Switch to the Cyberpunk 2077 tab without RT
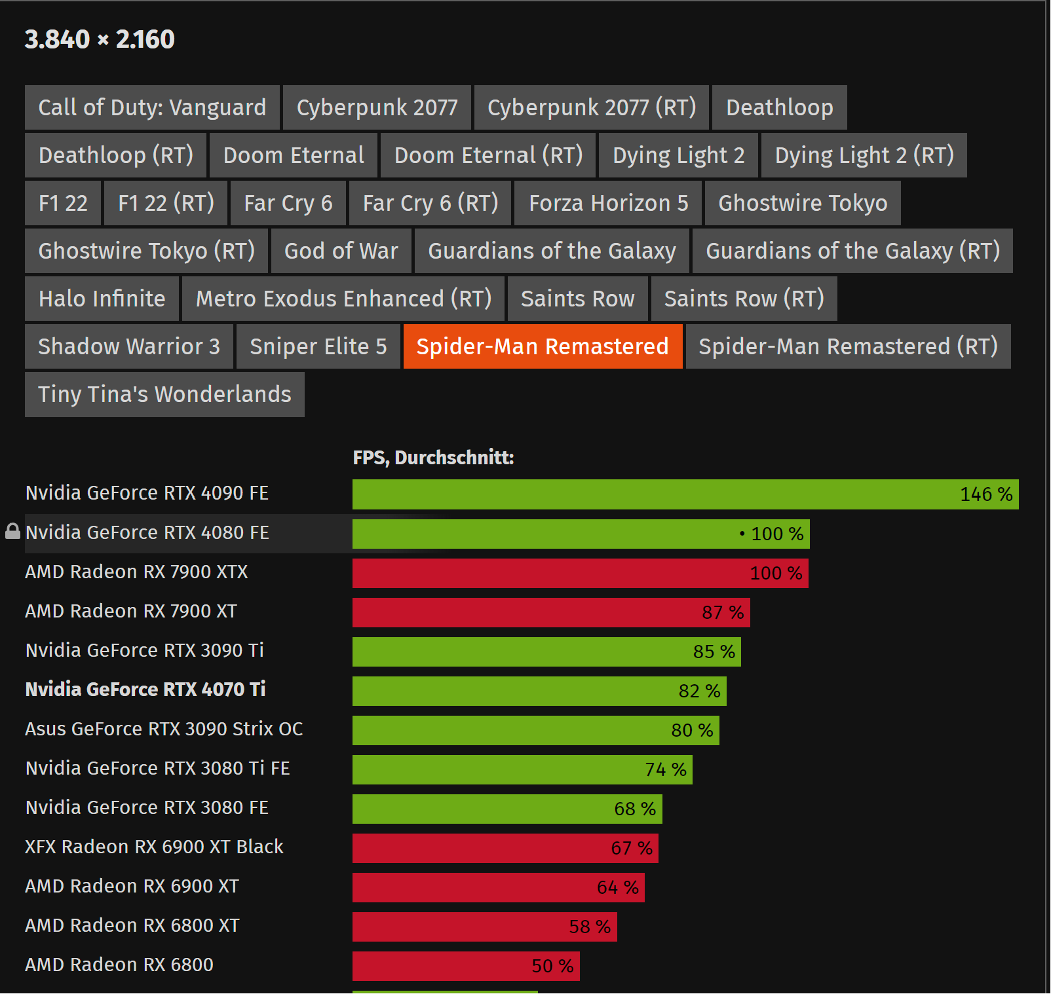Image resolution: width=1051 pixels, height=994 pixels. pos(377,107)
